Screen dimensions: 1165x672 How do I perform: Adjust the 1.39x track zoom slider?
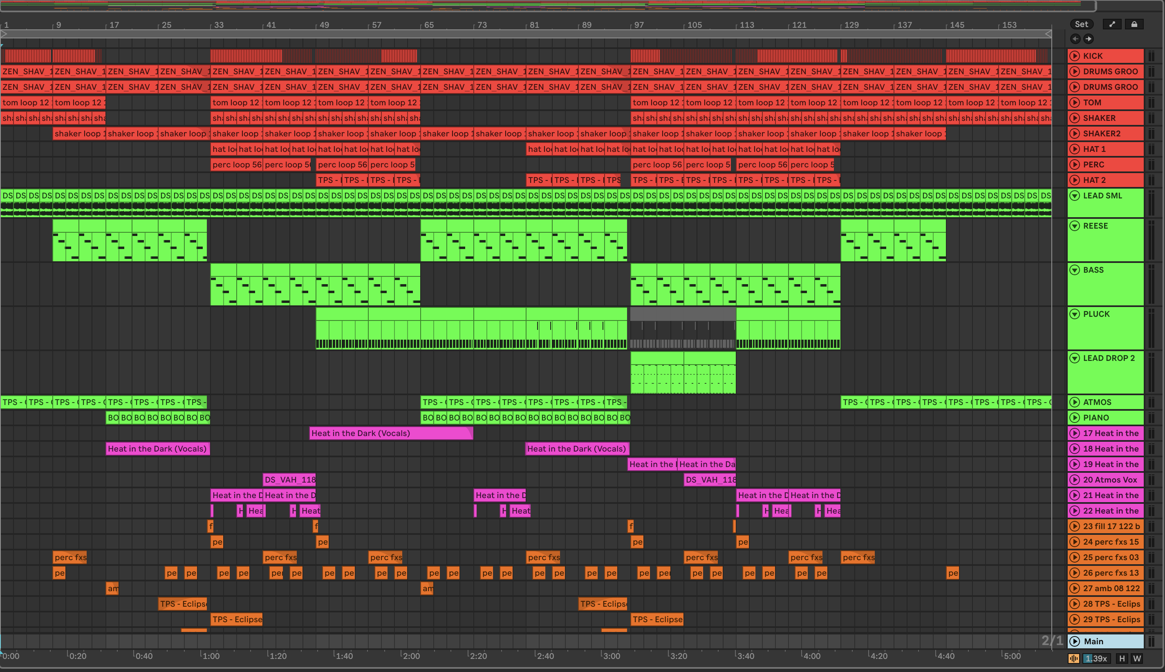coord(1096,659)
